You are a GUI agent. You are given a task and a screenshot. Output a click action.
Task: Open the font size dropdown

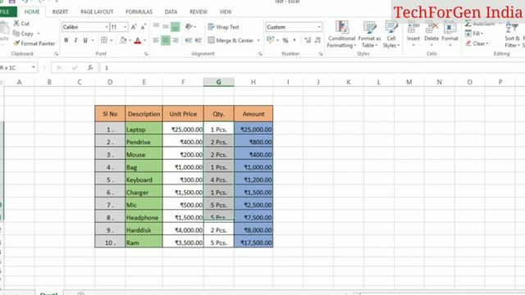(x=126, y=27)
